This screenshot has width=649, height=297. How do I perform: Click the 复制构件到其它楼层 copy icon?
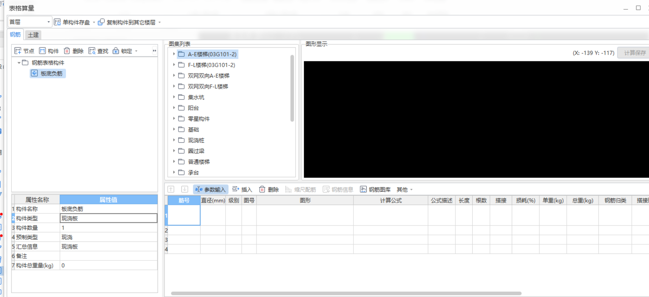[101, 22]
